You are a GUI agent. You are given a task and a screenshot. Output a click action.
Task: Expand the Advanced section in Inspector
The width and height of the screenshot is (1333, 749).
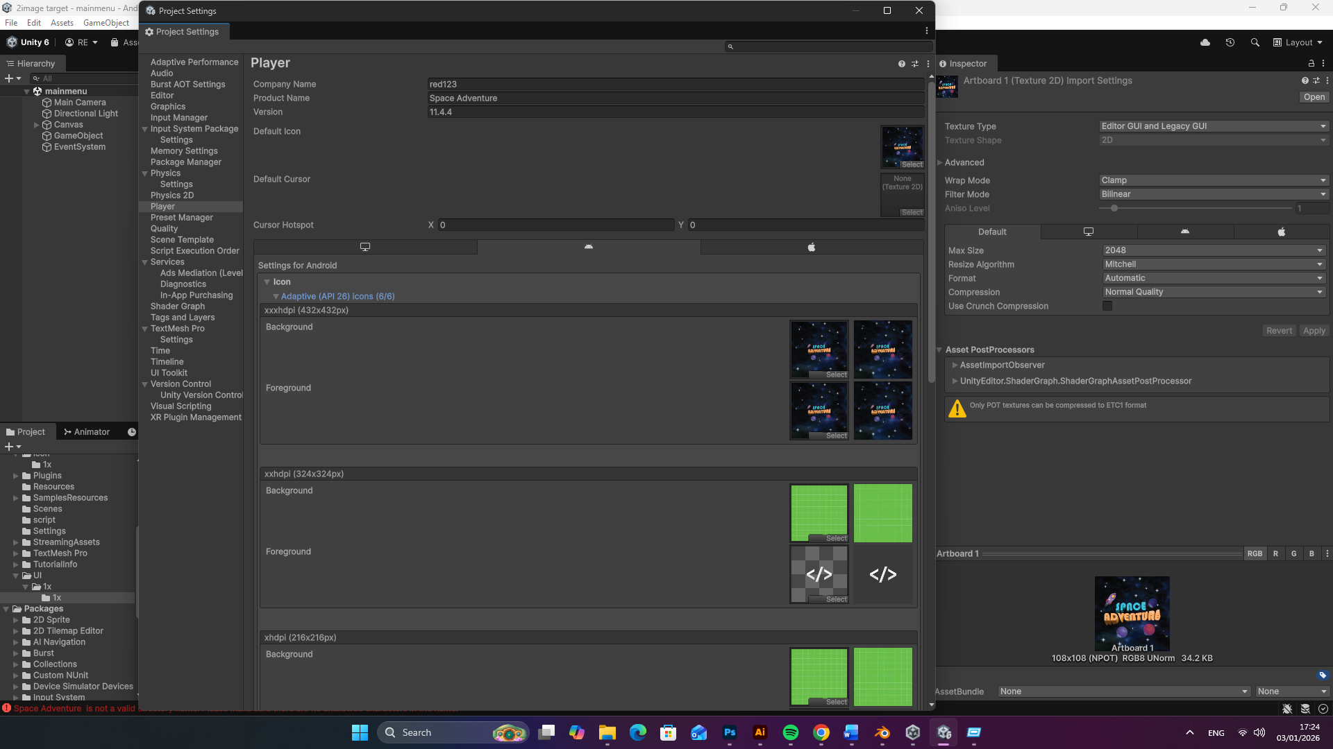[x=964, y=162]
